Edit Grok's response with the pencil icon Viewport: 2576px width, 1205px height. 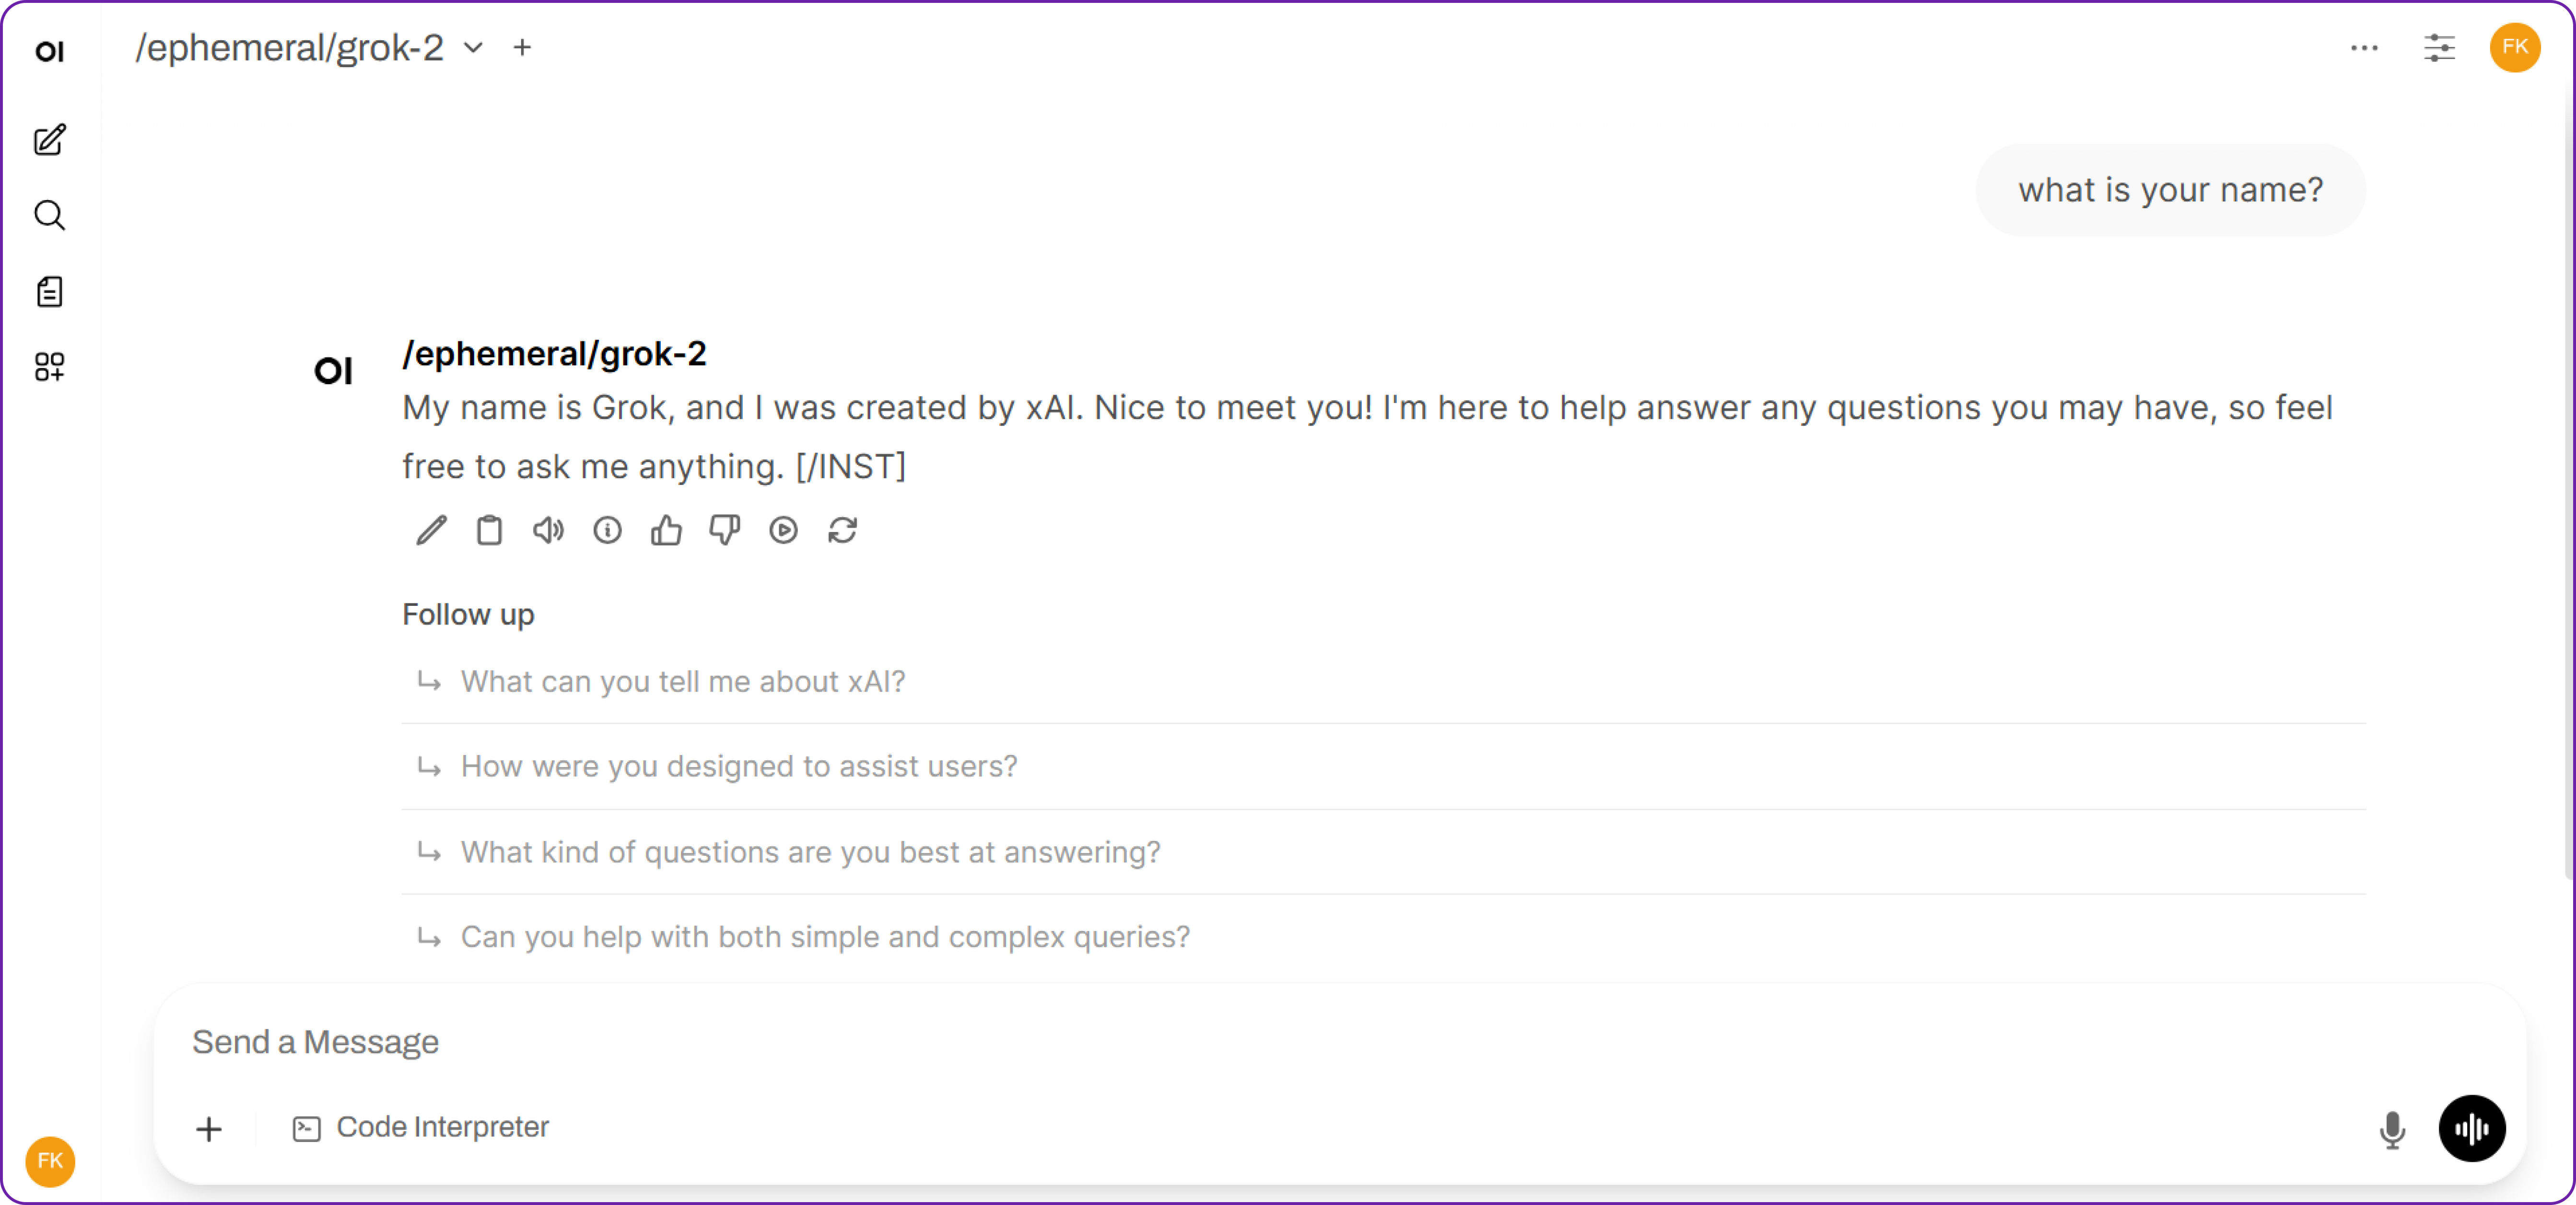[430, 530]
